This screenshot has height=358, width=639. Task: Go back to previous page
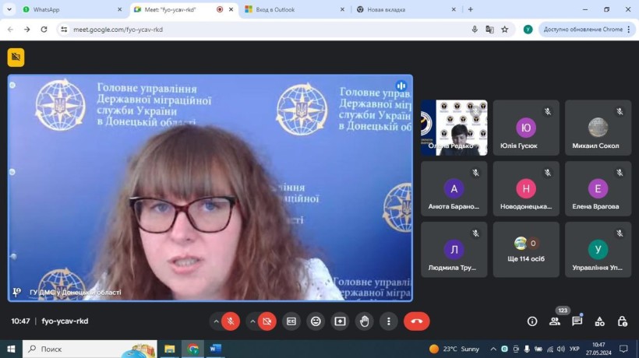click(11, 30)
